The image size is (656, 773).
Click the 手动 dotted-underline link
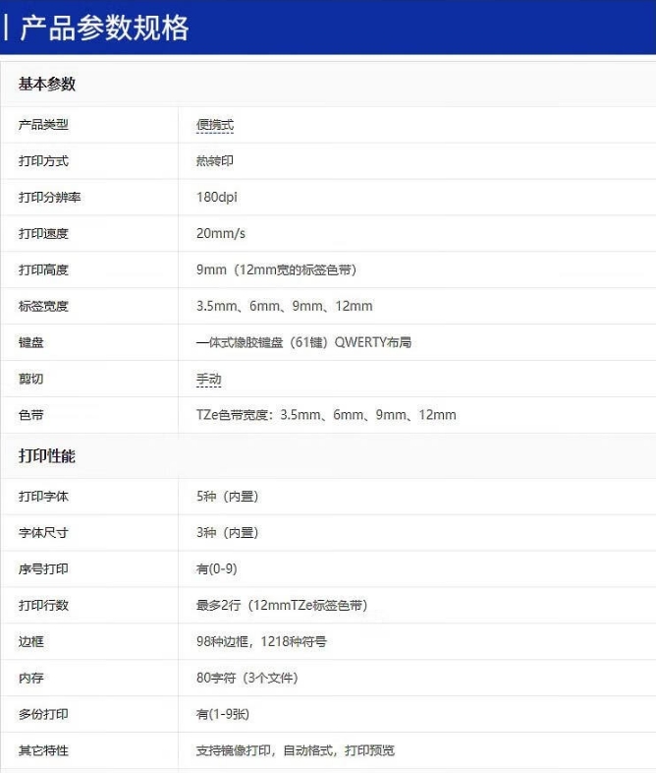(208, 379)
